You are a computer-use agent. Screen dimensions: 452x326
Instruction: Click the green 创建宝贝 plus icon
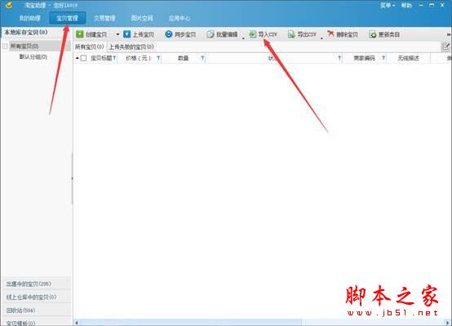pos(80,34)
